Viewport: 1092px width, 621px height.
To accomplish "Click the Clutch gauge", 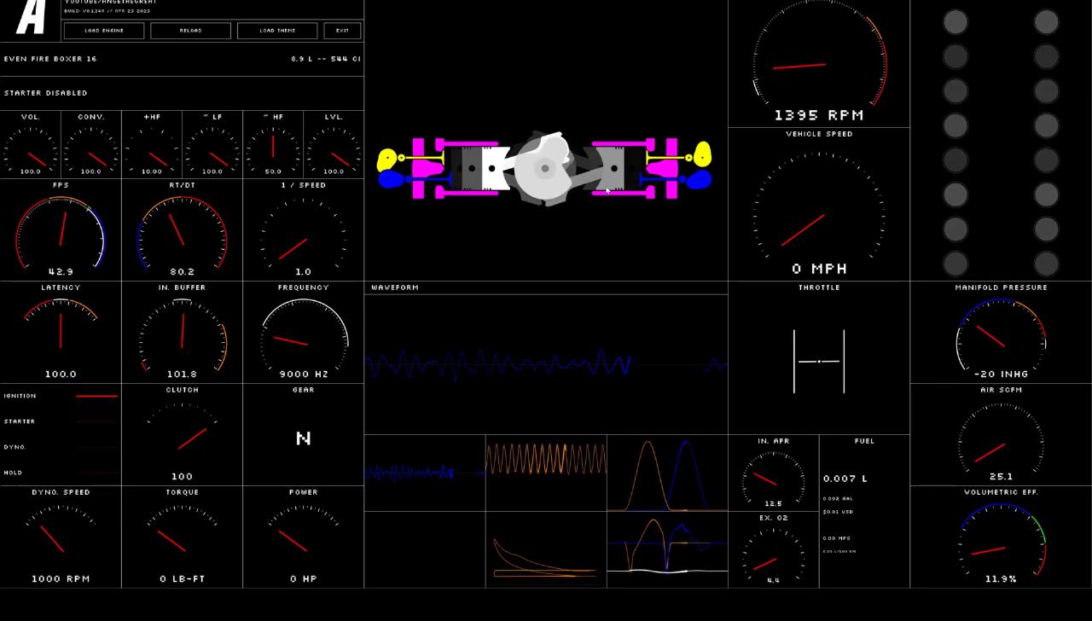I will [182, 434].
